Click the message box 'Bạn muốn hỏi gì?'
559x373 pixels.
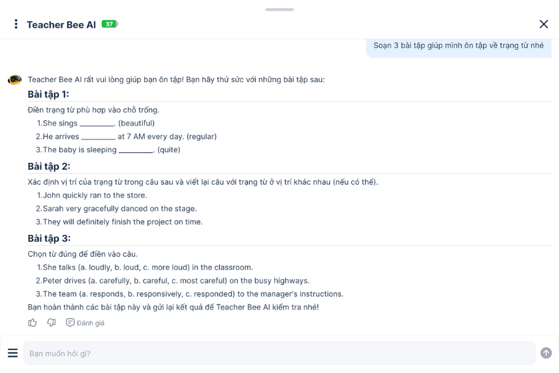(x=279, y=353)
